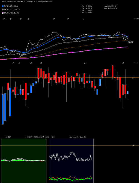This screenshot has height=183, width=139.
Task: Click the 31 price axis label
Action: pos(133,78)
